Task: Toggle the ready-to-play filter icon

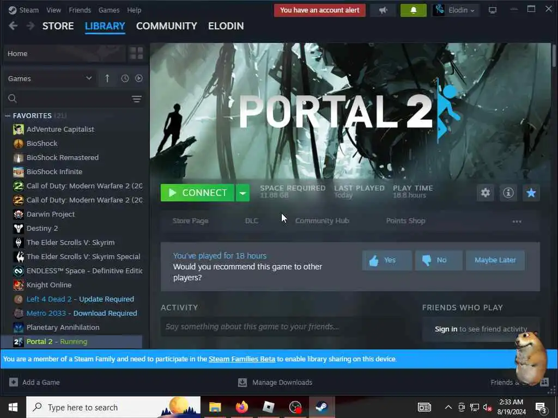Action: (x=139, y=78)
